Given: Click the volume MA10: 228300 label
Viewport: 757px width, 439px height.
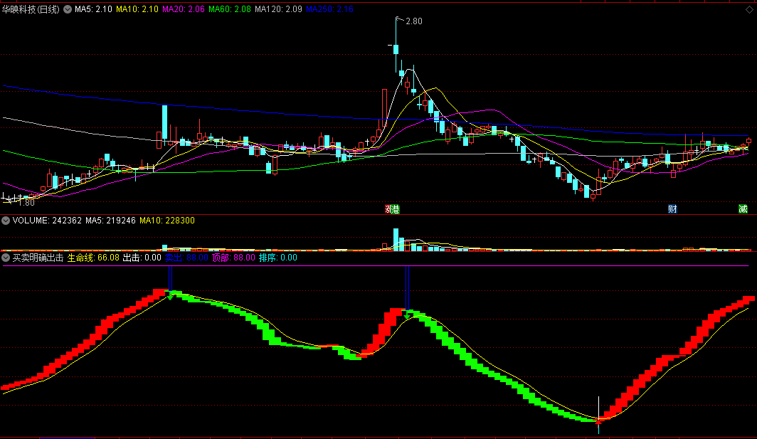Looking at the screenshot, I should (167, 221).
